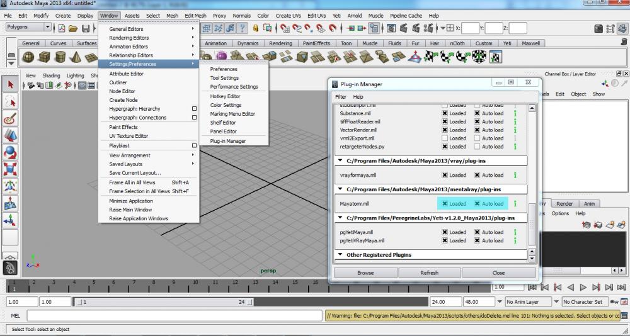Go to end of playback range
Viewport: 630px width, 336px height.
(622, 287)
